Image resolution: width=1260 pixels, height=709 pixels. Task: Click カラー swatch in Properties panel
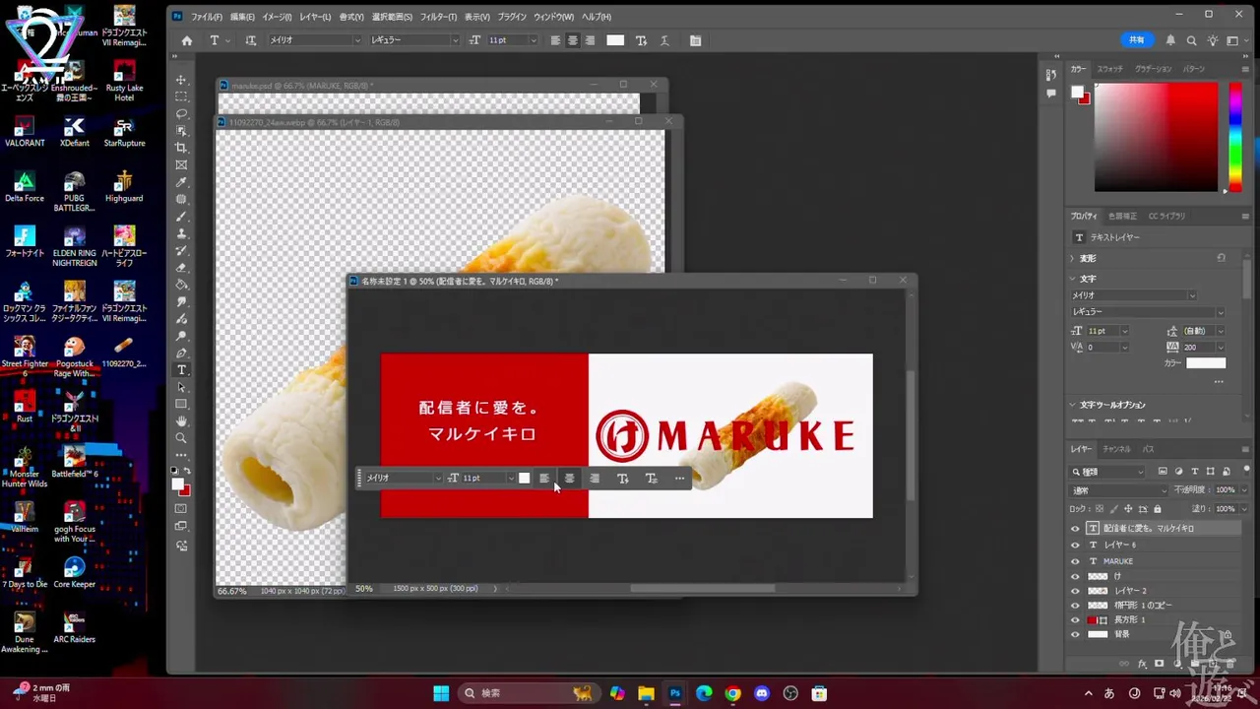(1206, 363)
